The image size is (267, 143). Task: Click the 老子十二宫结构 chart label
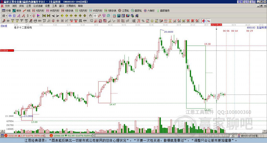pyautogui.click(x=23, y=28)
